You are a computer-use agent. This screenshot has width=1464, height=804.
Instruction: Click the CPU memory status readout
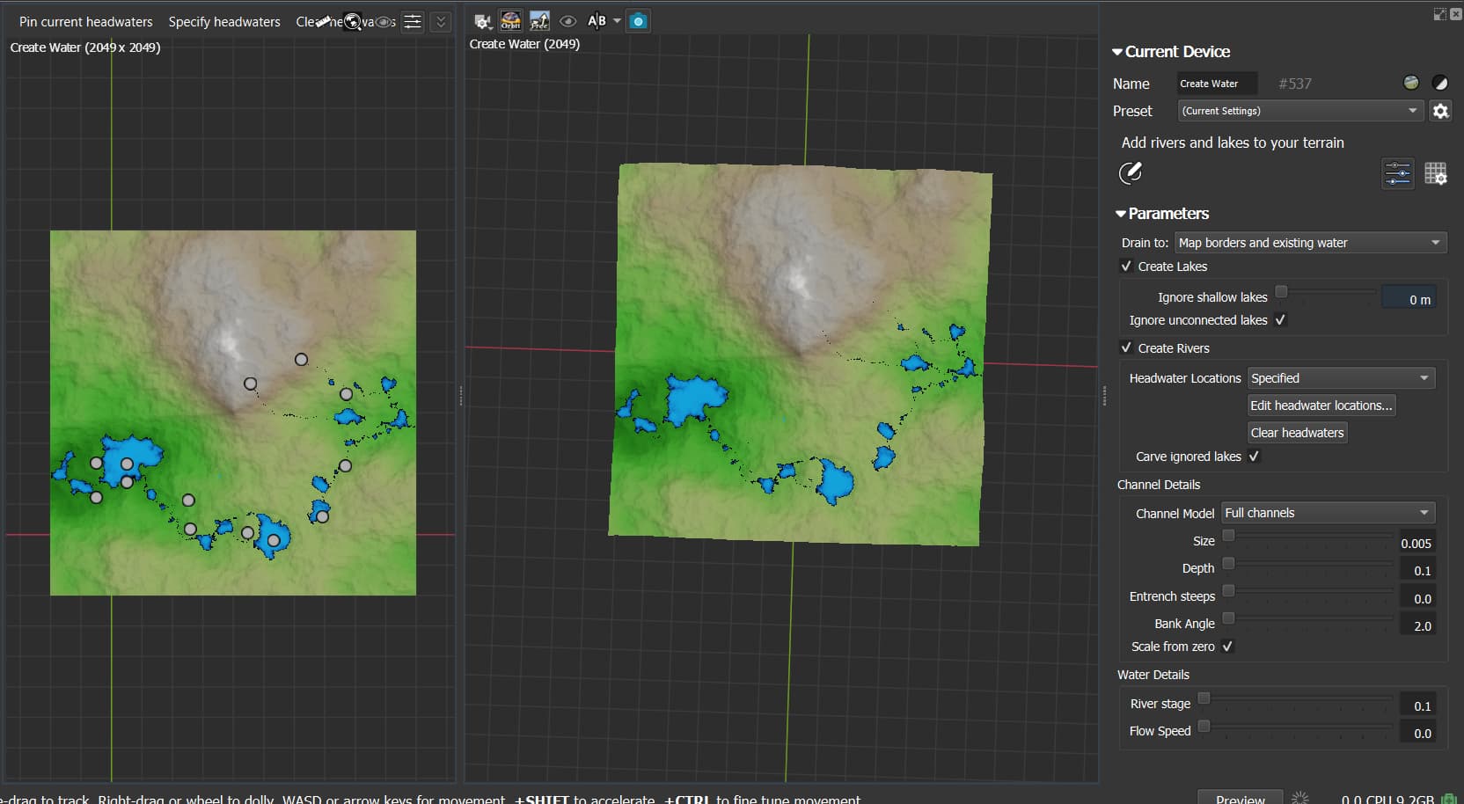(x=1388, y=799)
